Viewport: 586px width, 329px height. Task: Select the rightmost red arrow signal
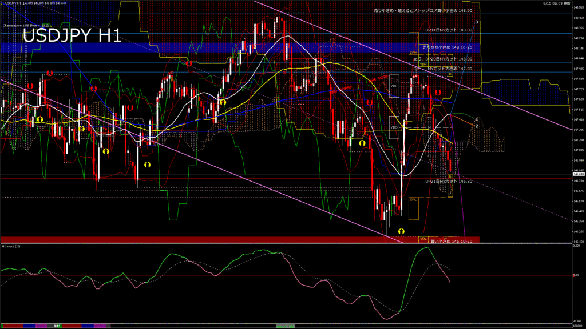pos(437,92)
